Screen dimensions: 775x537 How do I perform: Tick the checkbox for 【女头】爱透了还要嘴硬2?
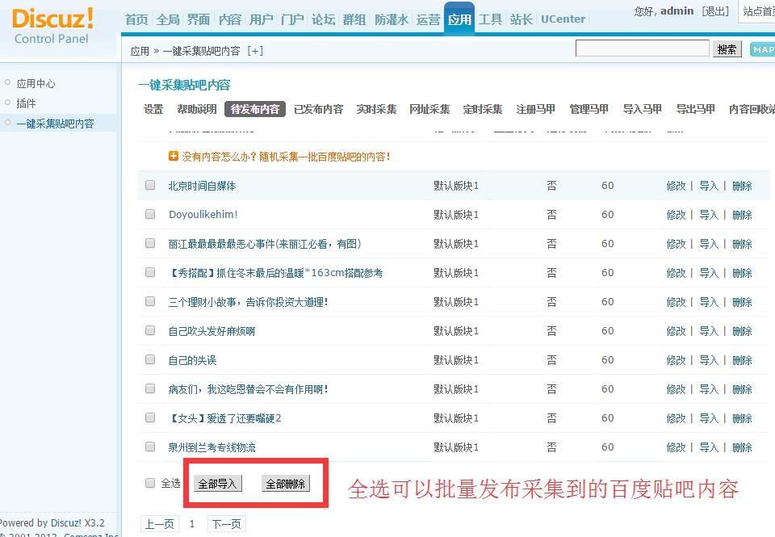(x=150, y=417)
